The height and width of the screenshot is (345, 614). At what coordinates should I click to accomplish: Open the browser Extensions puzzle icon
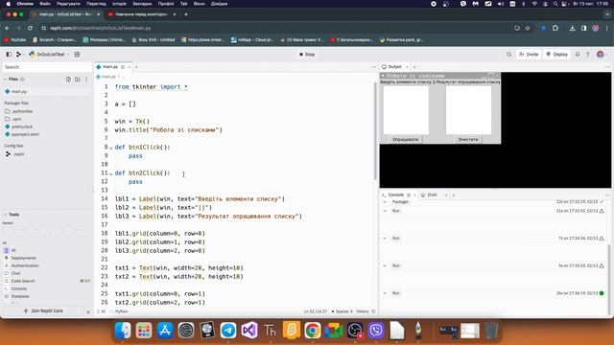[x=555, y=28]
